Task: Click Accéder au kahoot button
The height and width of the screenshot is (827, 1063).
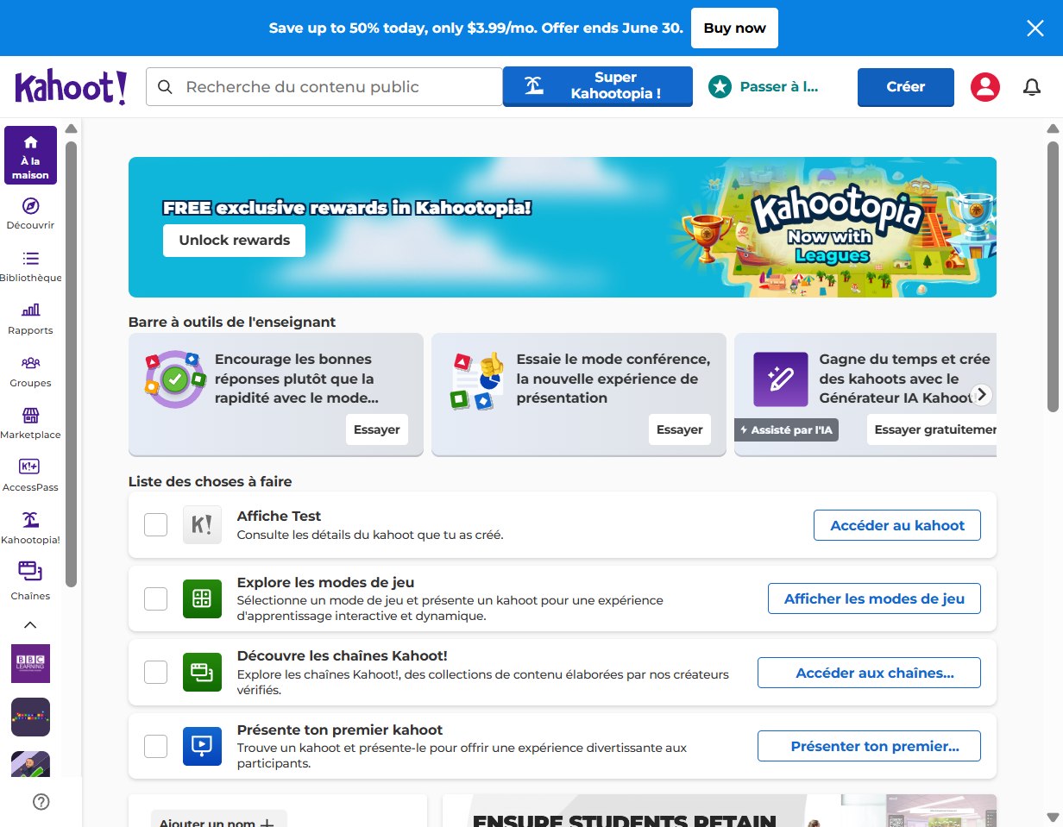Action: pos(897,525)
